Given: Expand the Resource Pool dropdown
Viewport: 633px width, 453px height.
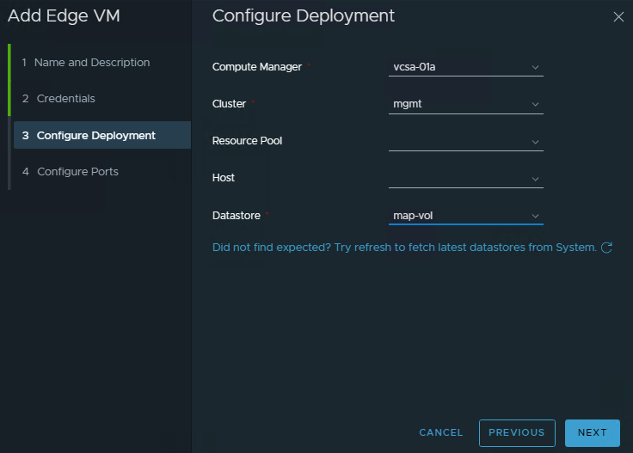Looking at the screenshot, I should point(465,141).
